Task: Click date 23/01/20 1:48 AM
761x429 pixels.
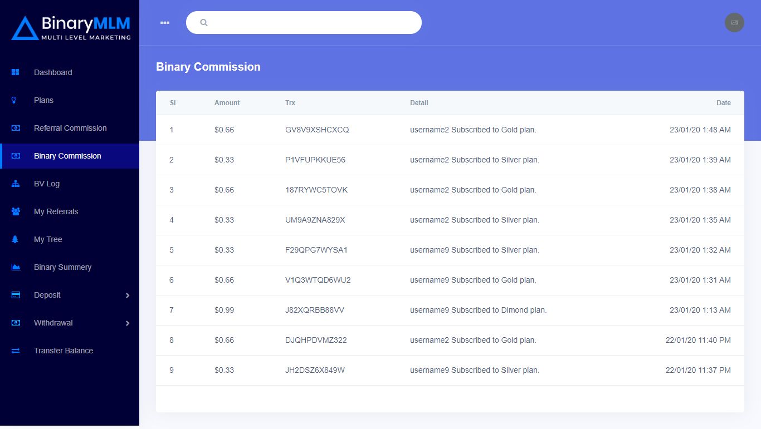Action: 700,130
